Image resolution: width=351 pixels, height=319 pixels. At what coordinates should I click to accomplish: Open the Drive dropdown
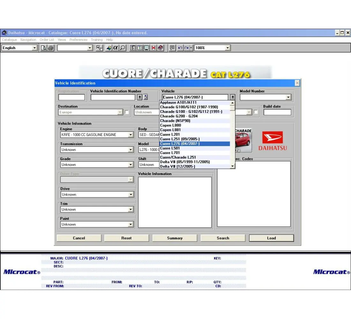pos(131,195)
